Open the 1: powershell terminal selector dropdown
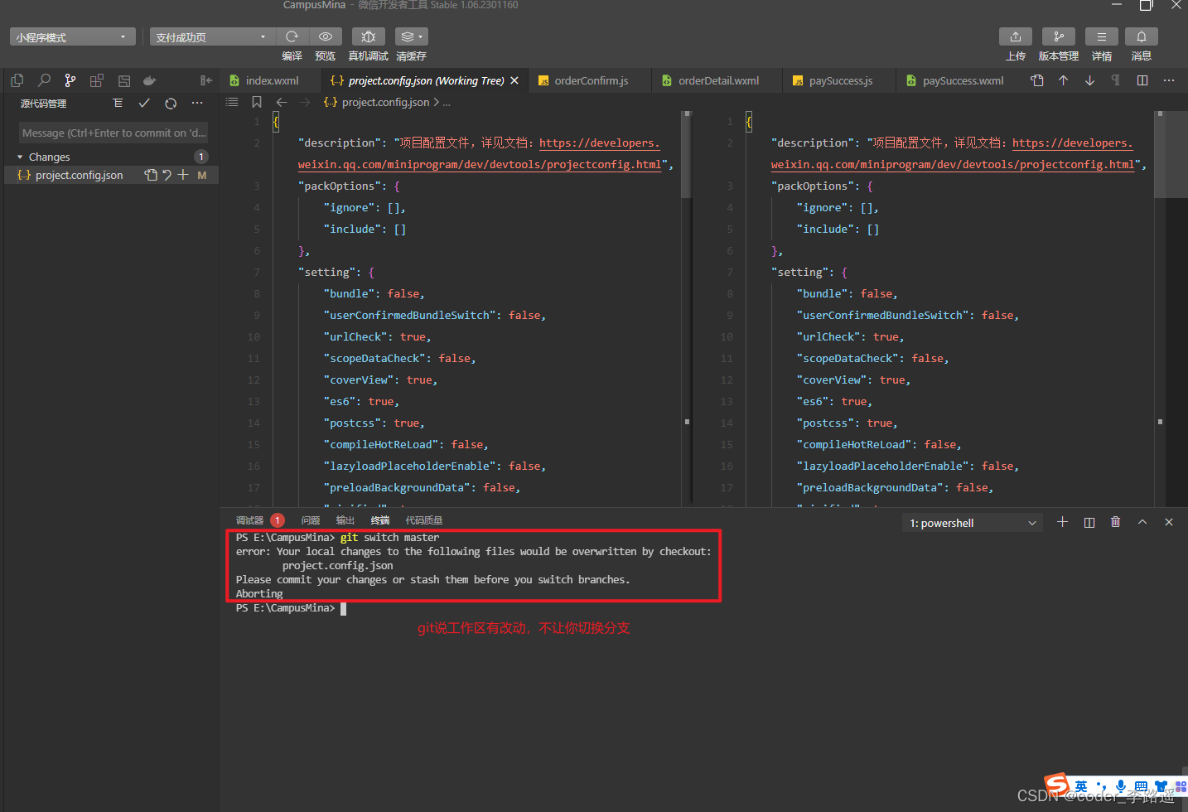1188x812 pixels. tap(973, 523)
